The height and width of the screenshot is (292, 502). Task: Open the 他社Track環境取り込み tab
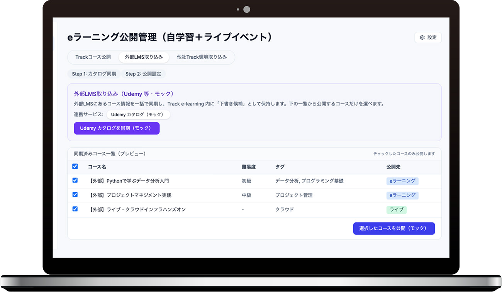click(202, 57)
